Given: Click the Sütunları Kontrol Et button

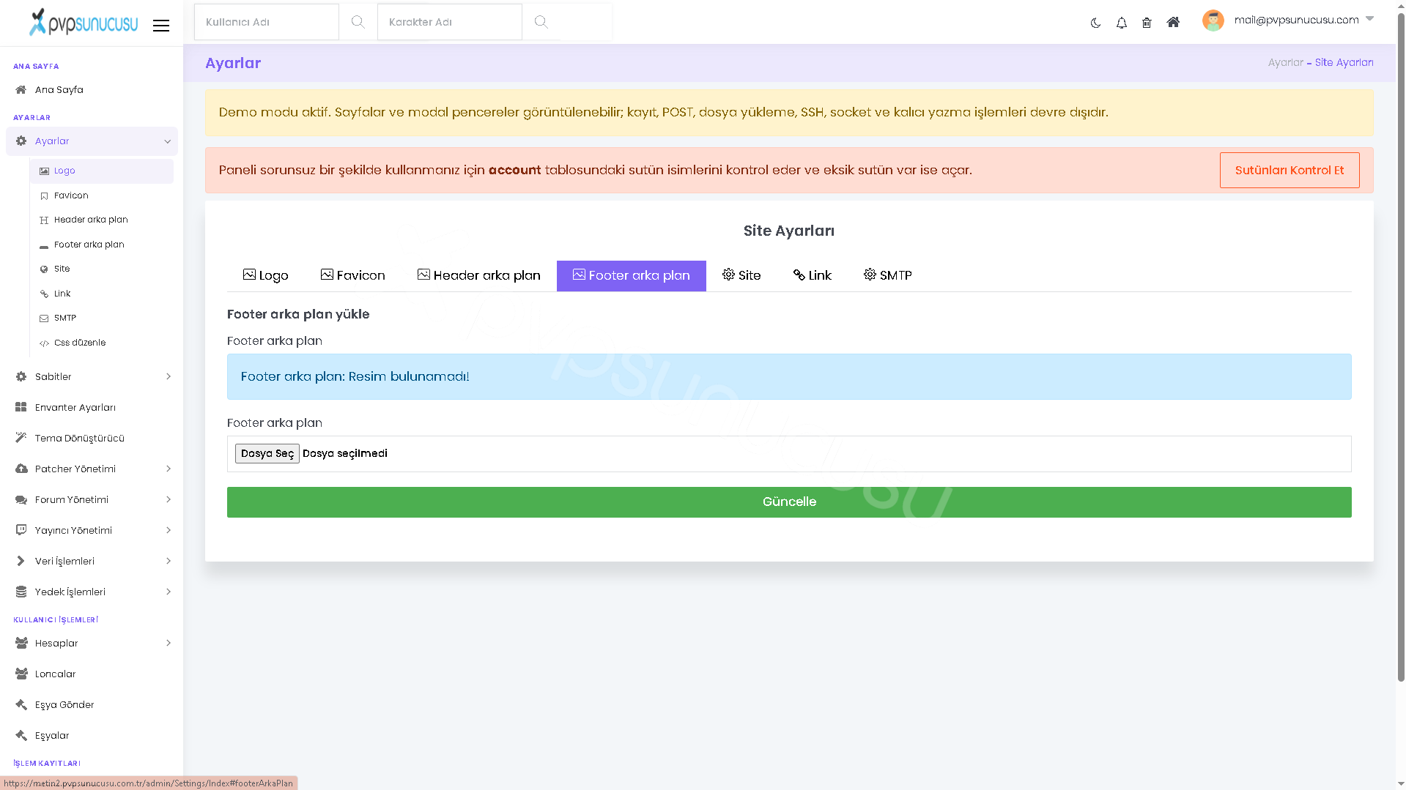Looking at the screenshot, I should (x=1289, y=170).
